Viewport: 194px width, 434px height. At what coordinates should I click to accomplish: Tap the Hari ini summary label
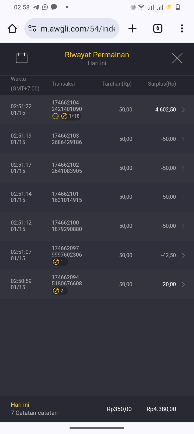pyautogui.click(x=20, y=405)
